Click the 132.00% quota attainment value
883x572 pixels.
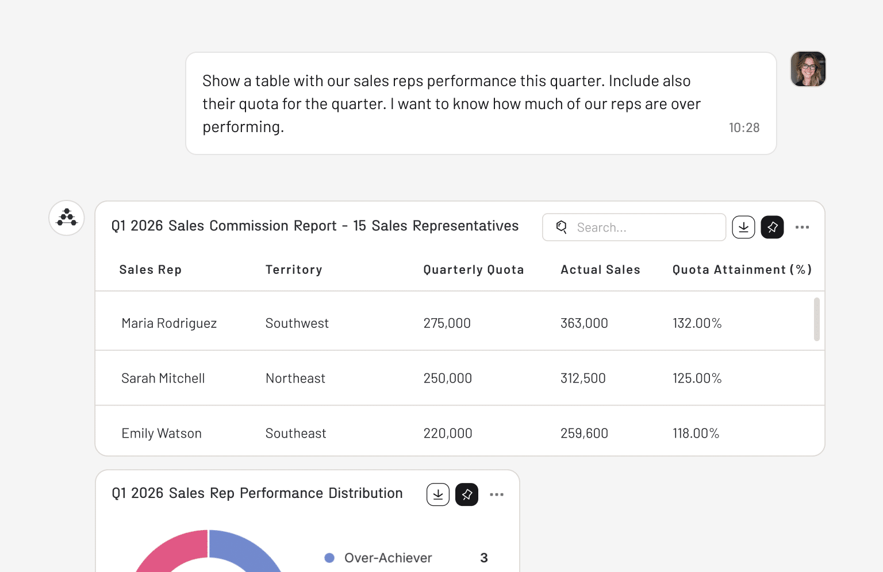[697, 323]
